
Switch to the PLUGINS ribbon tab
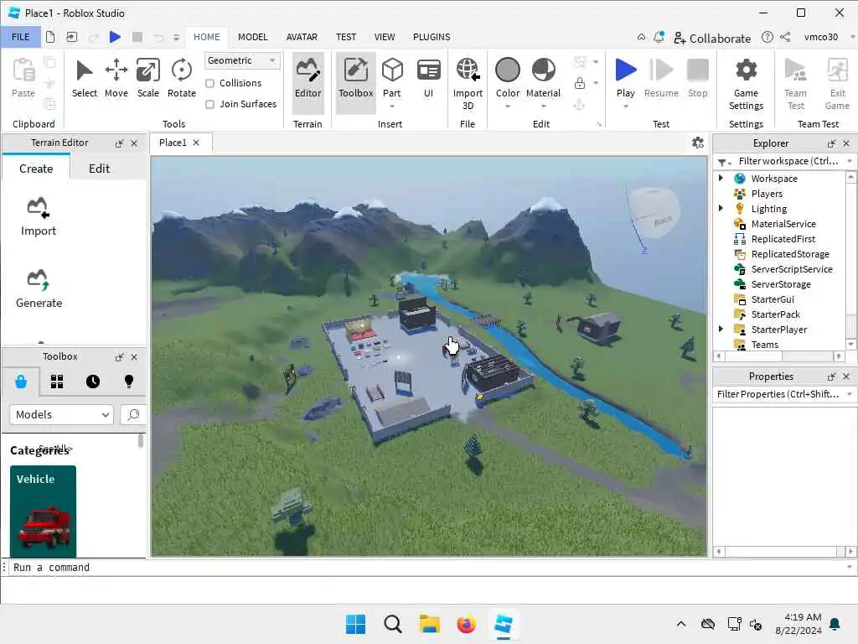[432, 37]
